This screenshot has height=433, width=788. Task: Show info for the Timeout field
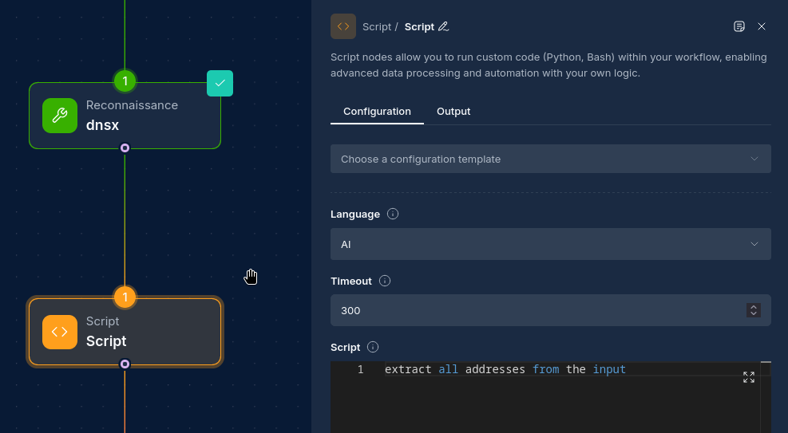pyautogui.click(x=385, y=281)
